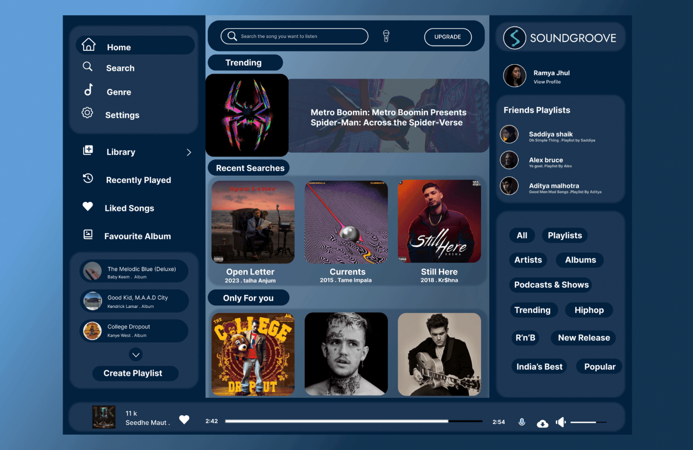Click the SoundGroove logo icon
The width and height of the screenshot is (693, 450).
pyautogui.click(x=515, y=38)
